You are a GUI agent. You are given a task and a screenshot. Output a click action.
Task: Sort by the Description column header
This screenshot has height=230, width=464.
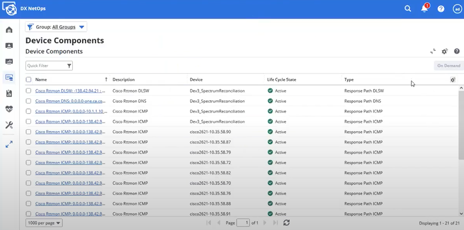(x=124, y=79)
